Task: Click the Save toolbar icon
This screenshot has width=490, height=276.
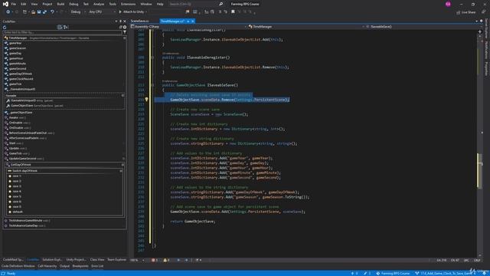Action: [39, 12]
